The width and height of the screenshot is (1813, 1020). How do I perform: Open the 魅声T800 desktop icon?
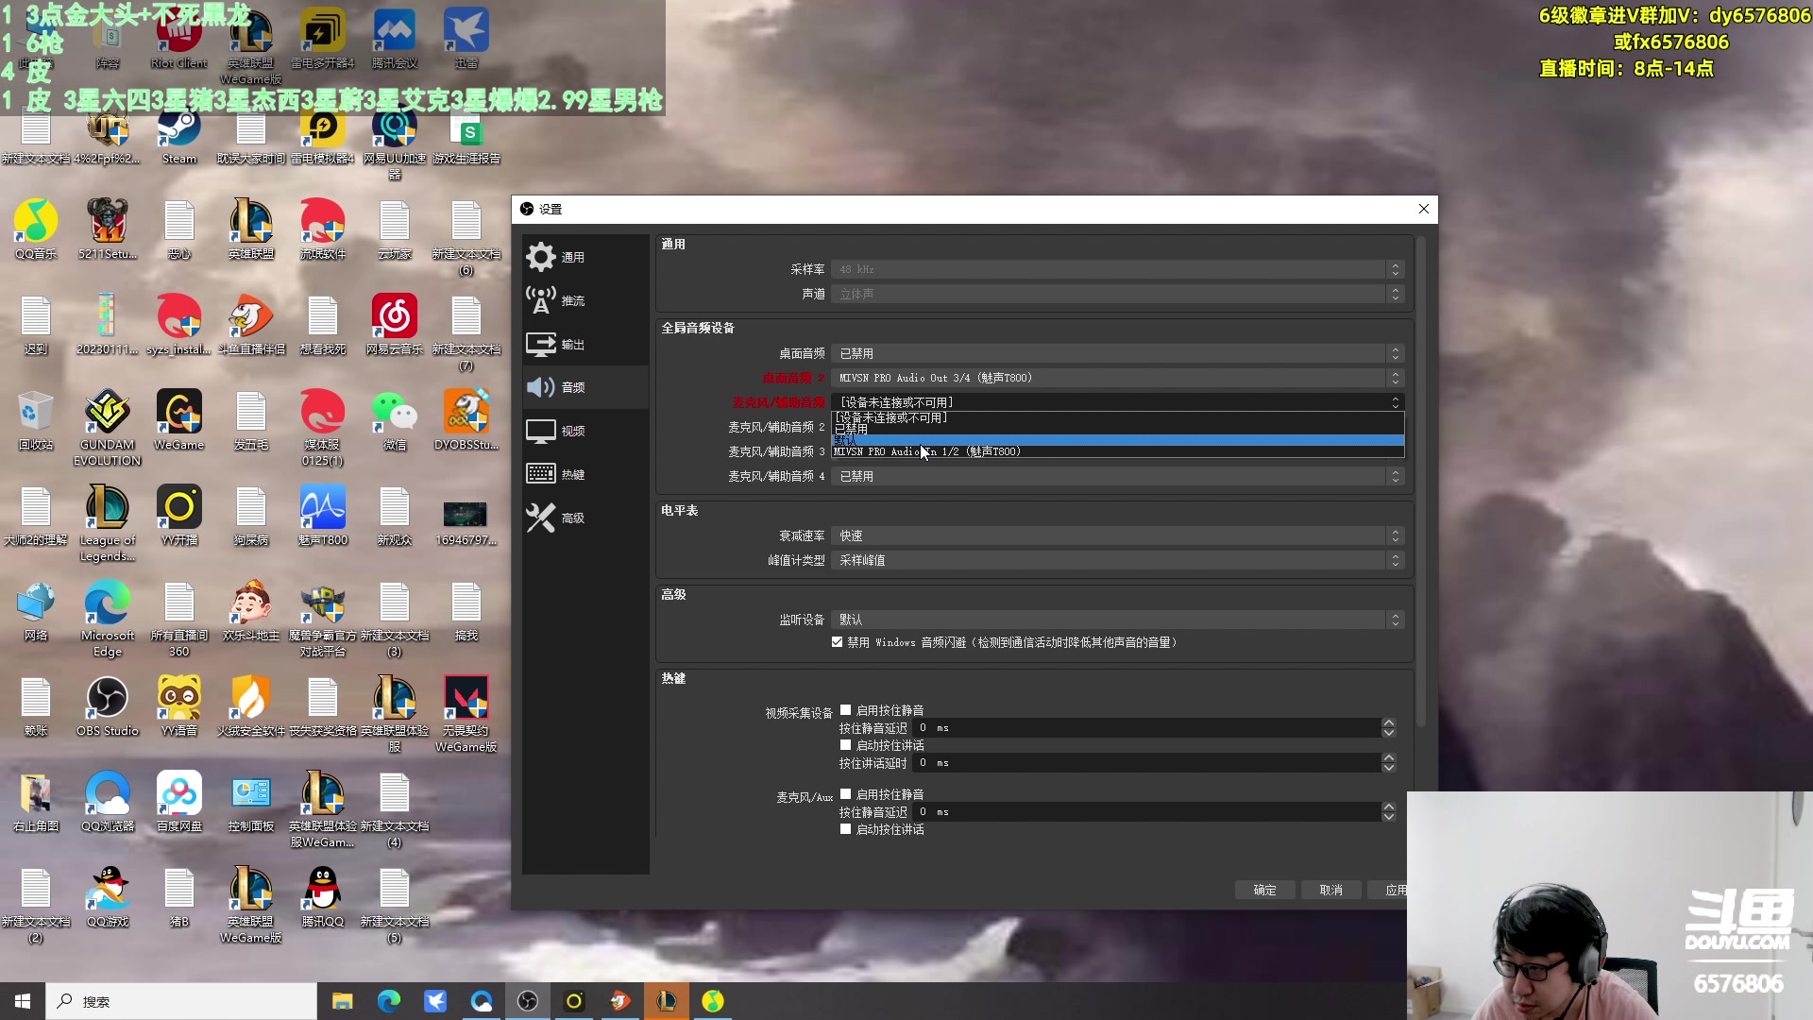pyautogui.click(x=322, y=516)
